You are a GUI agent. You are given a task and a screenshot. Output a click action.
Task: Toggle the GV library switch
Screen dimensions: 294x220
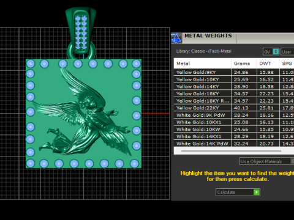pyautogui.click(x=271, y=52)
